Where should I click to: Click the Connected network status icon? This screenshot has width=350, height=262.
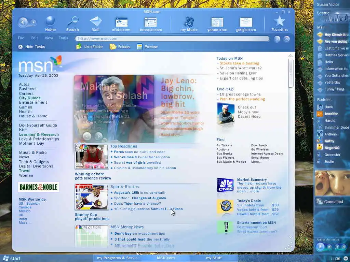(320, 202)
